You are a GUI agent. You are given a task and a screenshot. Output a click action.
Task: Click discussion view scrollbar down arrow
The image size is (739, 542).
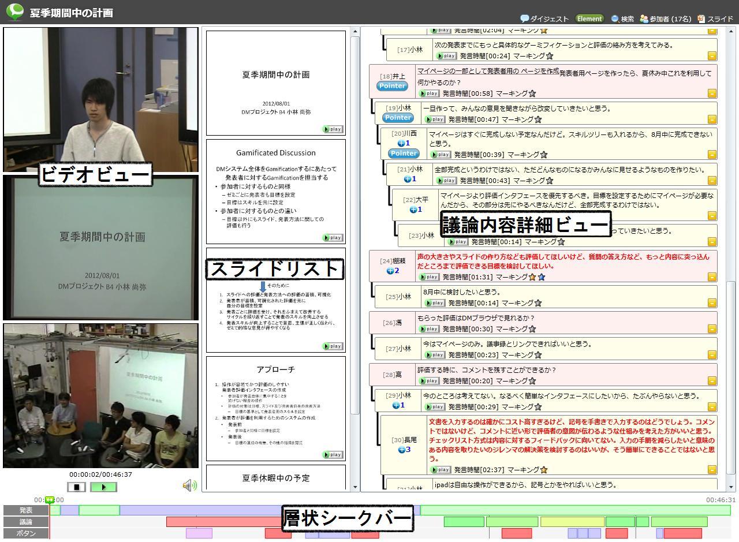click(x=731, y=487)
